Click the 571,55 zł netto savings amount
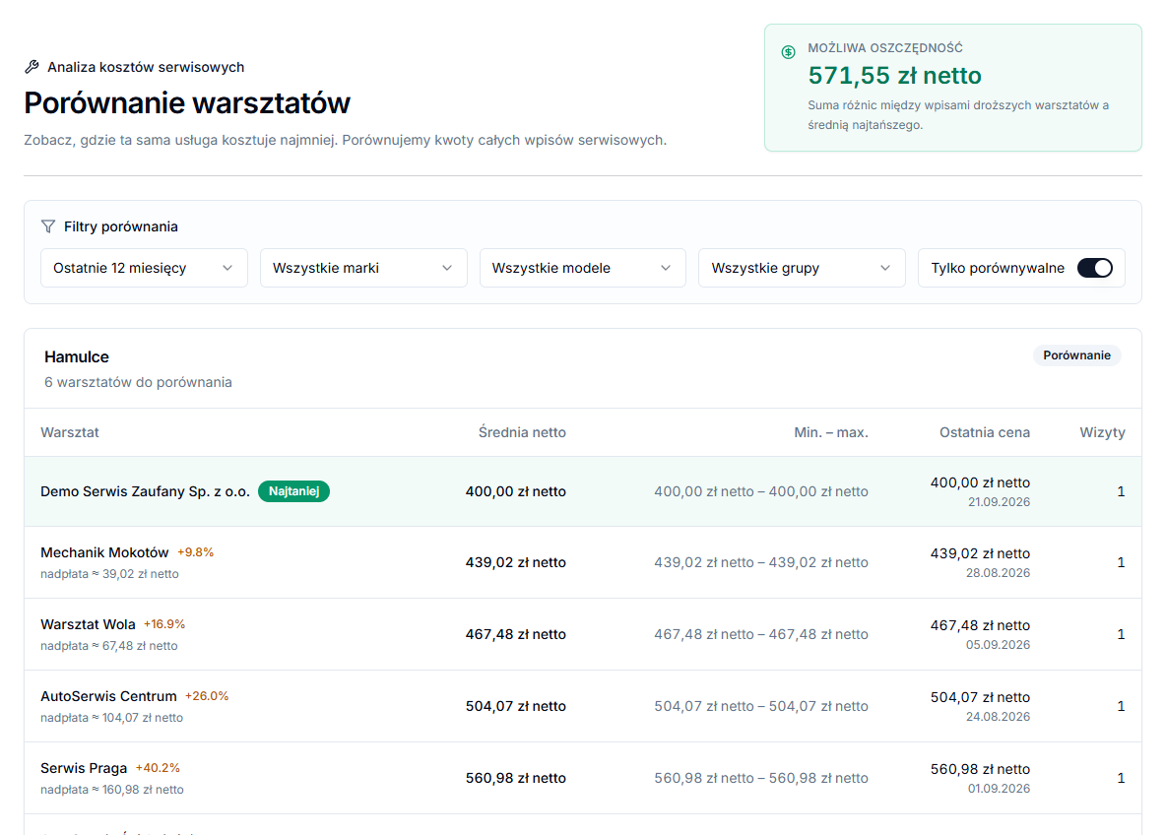The width and height of the screenshot is (1166, 835). (894, 76)
